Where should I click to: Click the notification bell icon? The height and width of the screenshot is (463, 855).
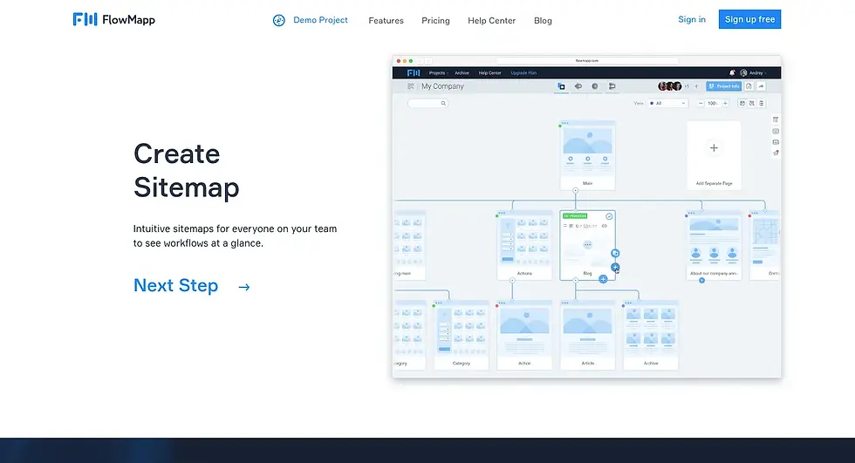click(732, 73)
